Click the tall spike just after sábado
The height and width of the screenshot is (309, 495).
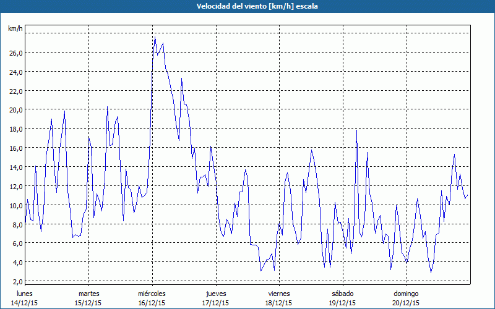[x=357, y=130]
